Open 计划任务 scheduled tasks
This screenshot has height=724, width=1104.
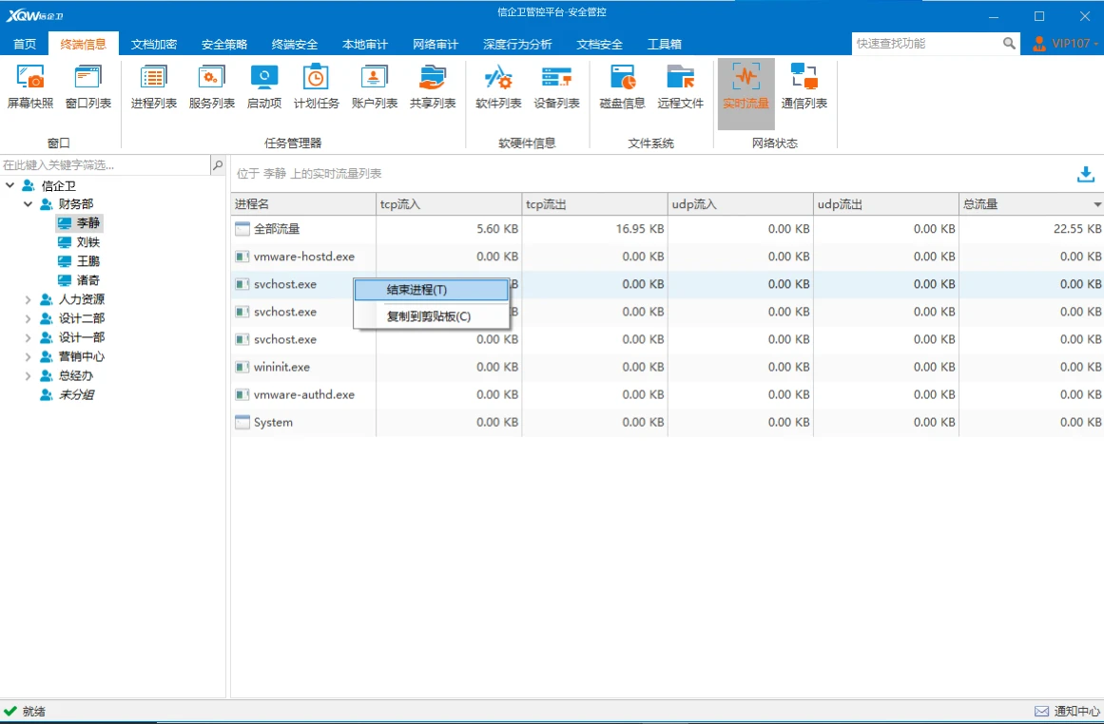pos(316,87)
